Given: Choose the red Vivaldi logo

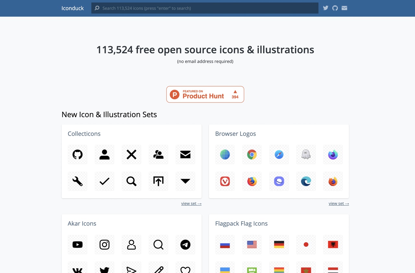Looking at the screenshot, I should [225, 181].
